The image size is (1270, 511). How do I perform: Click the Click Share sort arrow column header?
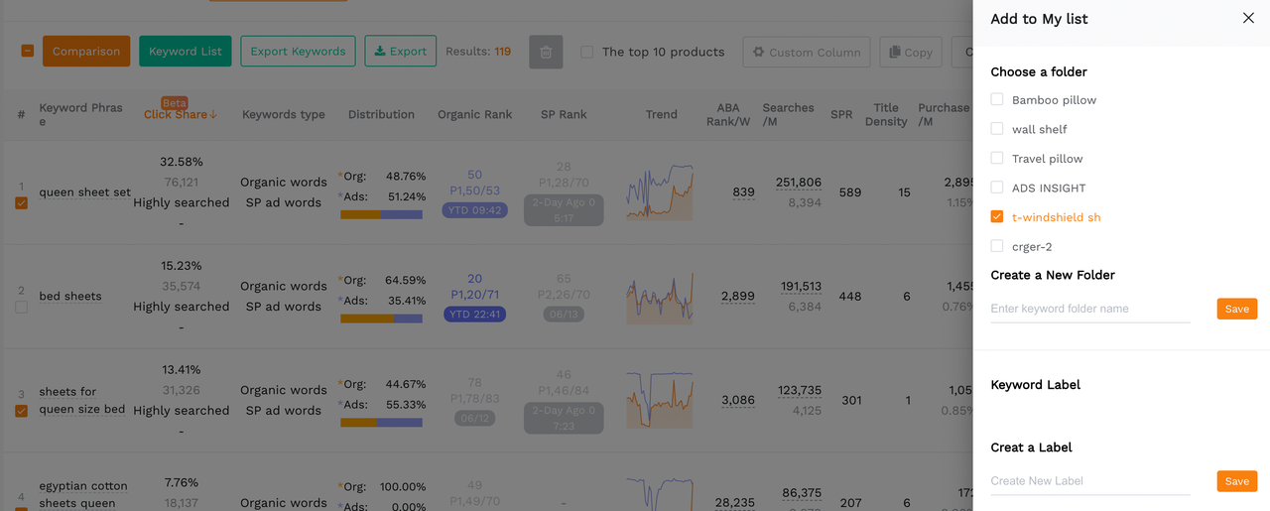point(181,114)
